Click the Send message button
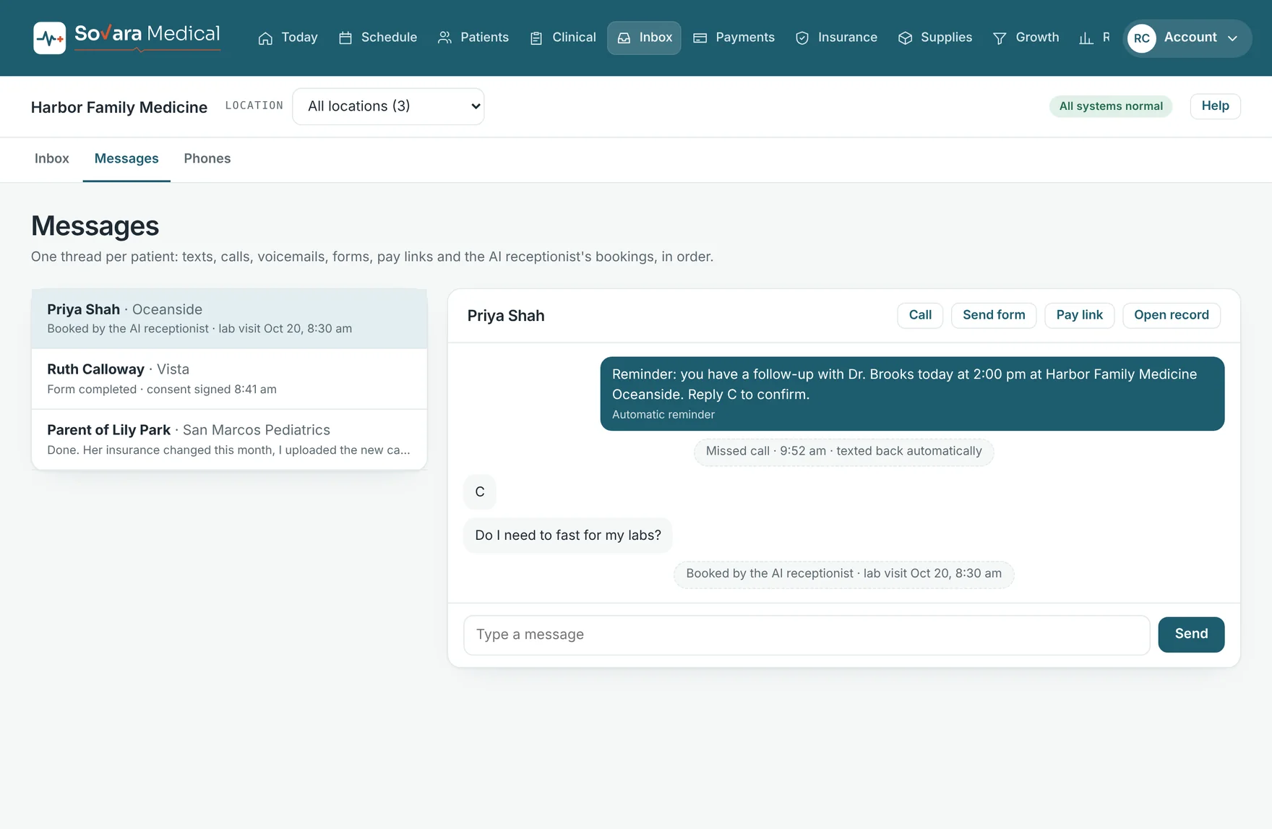The width and height of the screenshot is (1272, 829). tap(1191, 635)
